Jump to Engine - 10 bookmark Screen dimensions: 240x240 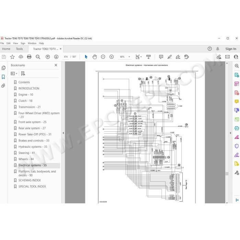coord(26,95)
